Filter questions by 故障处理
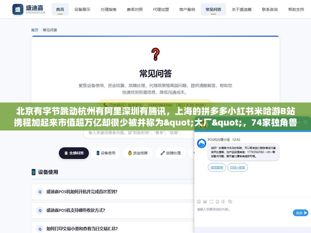311x233 pixels. [171, 153]
